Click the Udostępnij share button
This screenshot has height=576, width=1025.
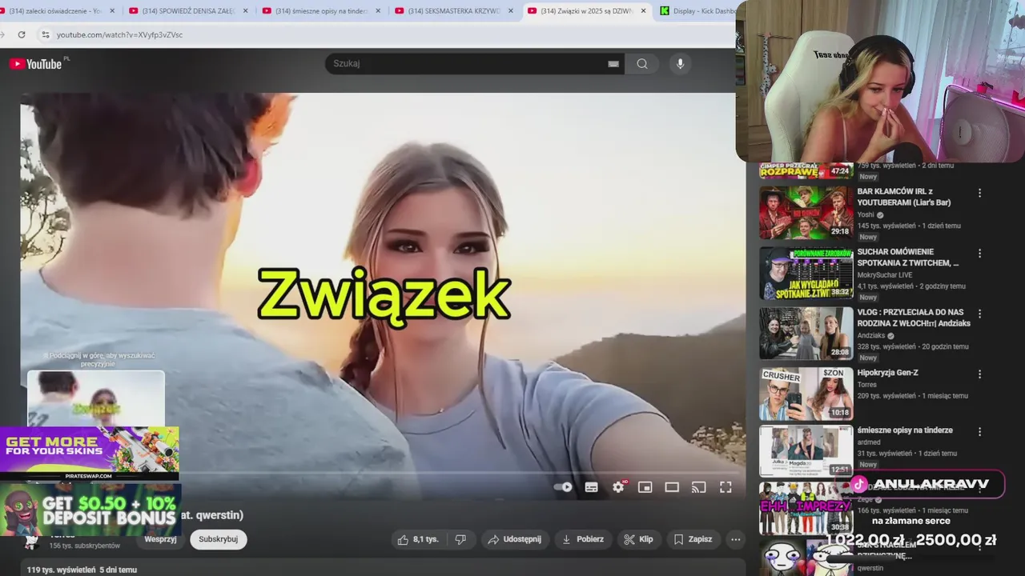coord(516,539)
